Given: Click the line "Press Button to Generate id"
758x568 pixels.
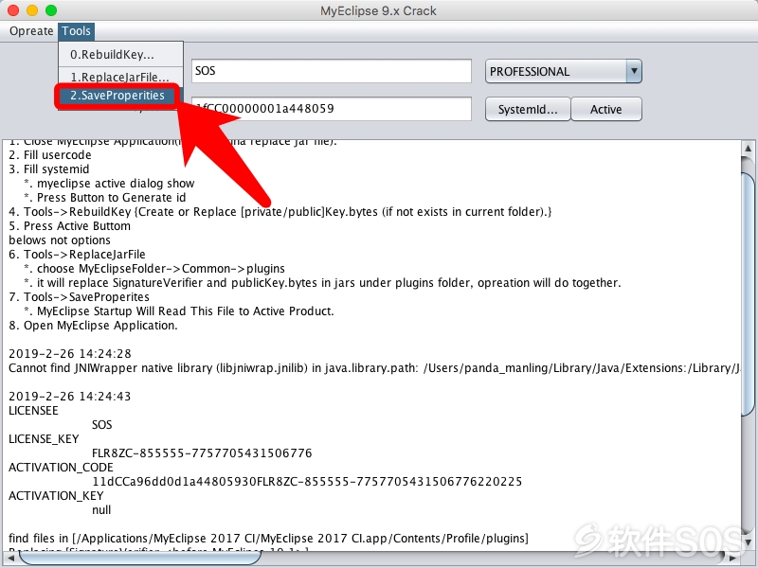Looking at the screenshot, I should coord(112,198).
